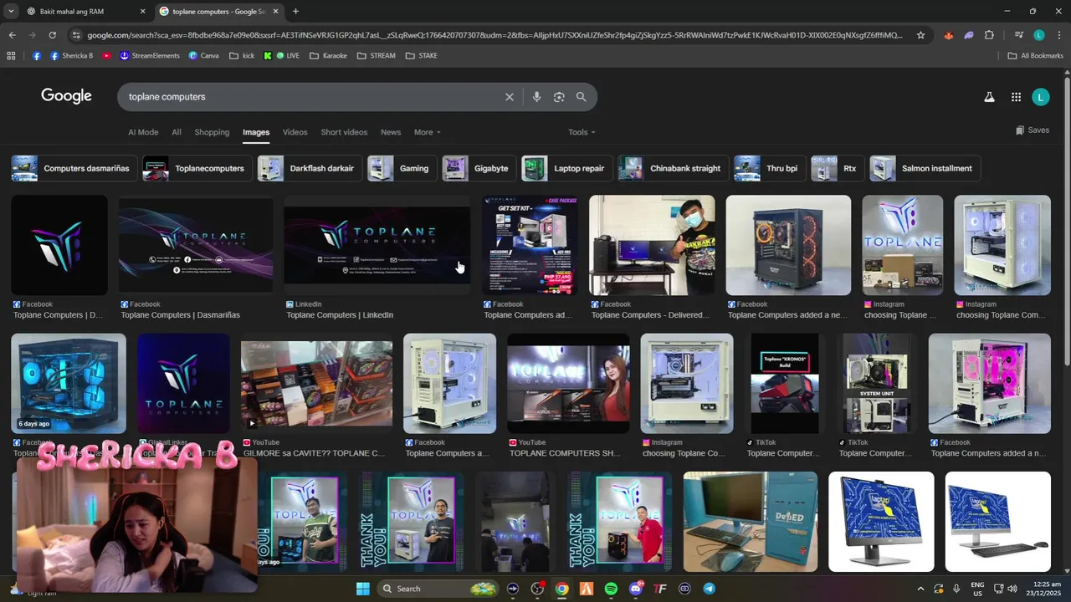Open the YouTube bookmark icon

click(106, 56)
